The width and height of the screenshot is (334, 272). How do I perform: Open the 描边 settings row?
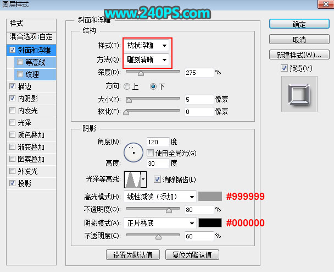[x=31, y=86]
